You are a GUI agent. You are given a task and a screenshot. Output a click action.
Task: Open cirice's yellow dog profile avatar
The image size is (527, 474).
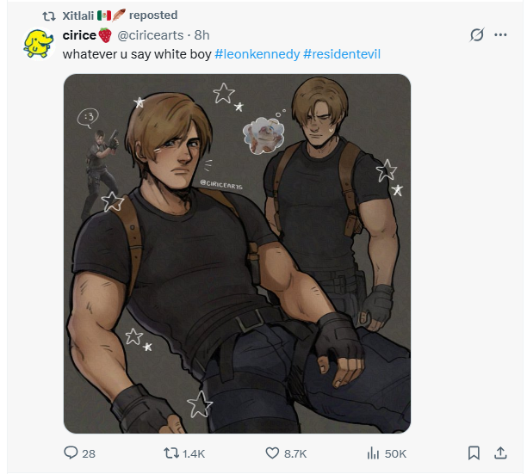tap(38, 44)
